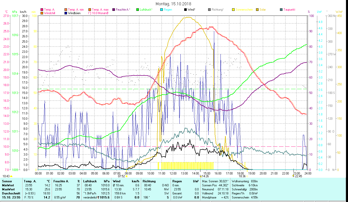Click the Temp. A. max orange swatch
This screenshot has height=202, width=348.
click(x=90, y=10)
